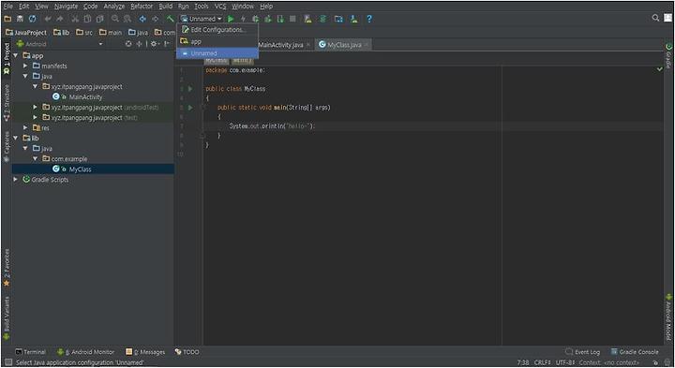Image resolution: width=675 pixels, height=368 pixels.
Task: Click the Undo arrow icon
Action: click(48, 19)
